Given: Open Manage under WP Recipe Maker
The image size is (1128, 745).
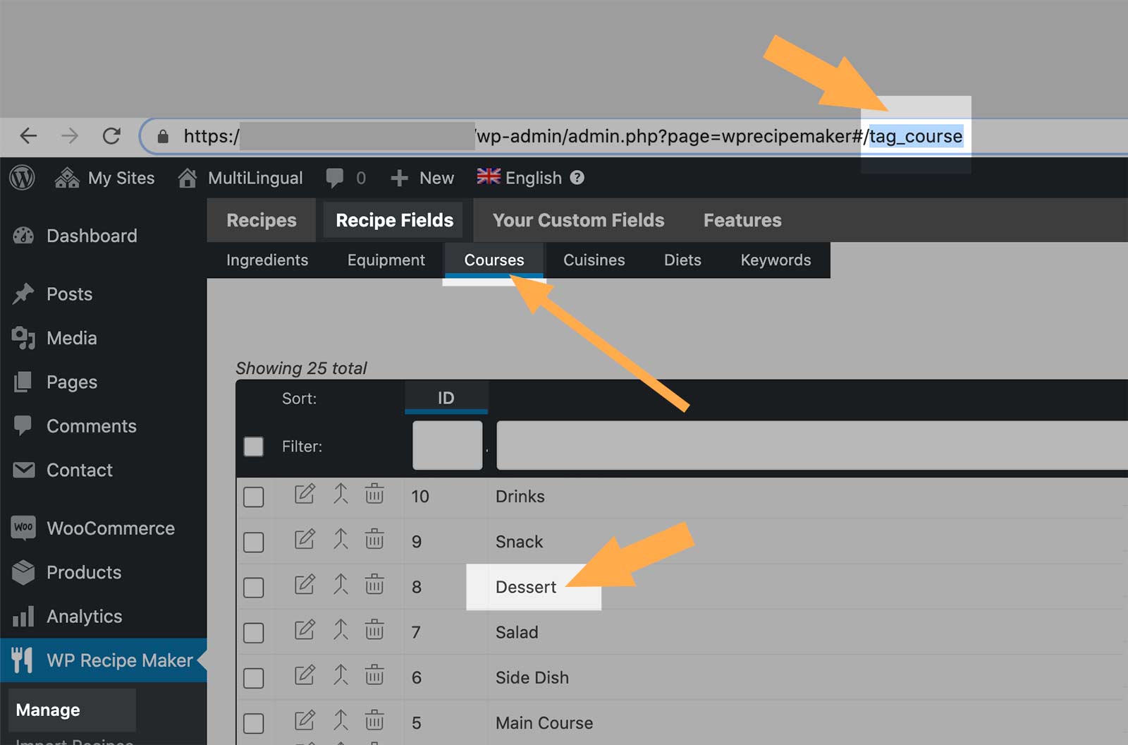Looking at the screenshot, I should 47,709.
